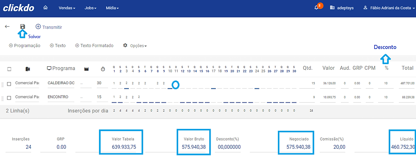Open the Opções dropdown
416x158 pixels.
(135, 46)
